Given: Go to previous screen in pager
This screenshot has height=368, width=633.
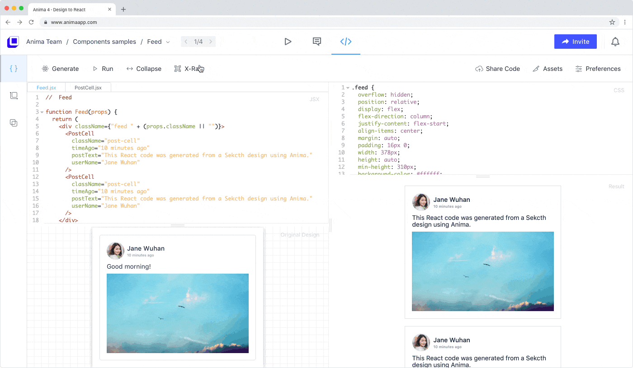Looking at the screenshot, I should pyautogui.click(x=186, y=42).
